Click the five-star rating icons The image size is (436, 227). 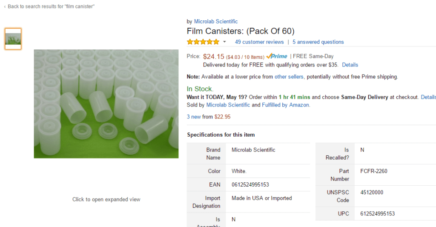tap(203, 42)
